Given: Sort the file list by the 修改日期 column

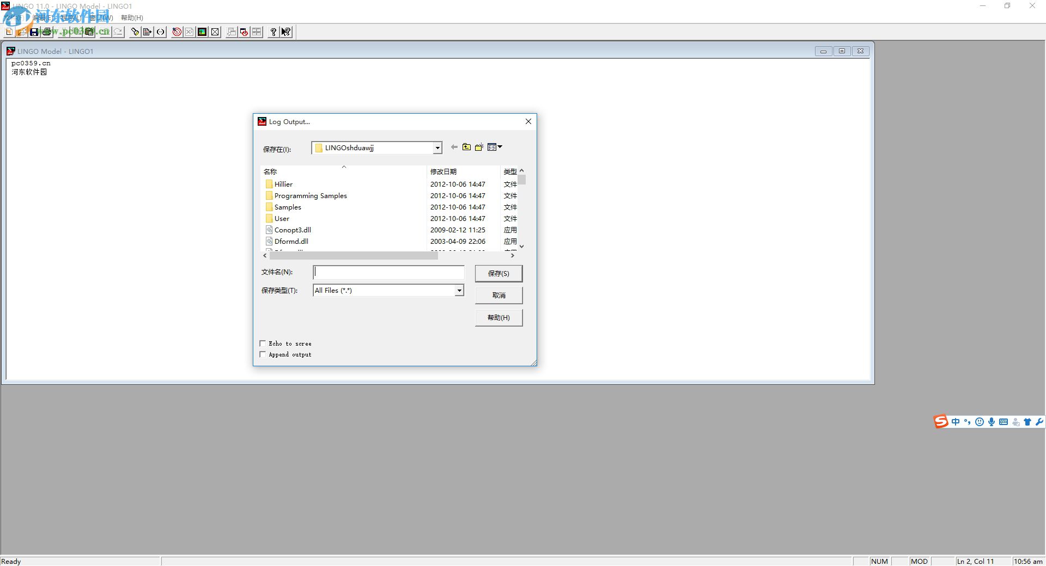Looking at the screenshot, I should (463, 171).
